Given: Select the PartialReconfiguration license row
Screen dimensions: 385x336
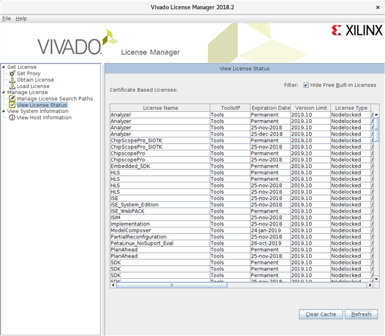Looking at the screenshot, I should (242, 237).
